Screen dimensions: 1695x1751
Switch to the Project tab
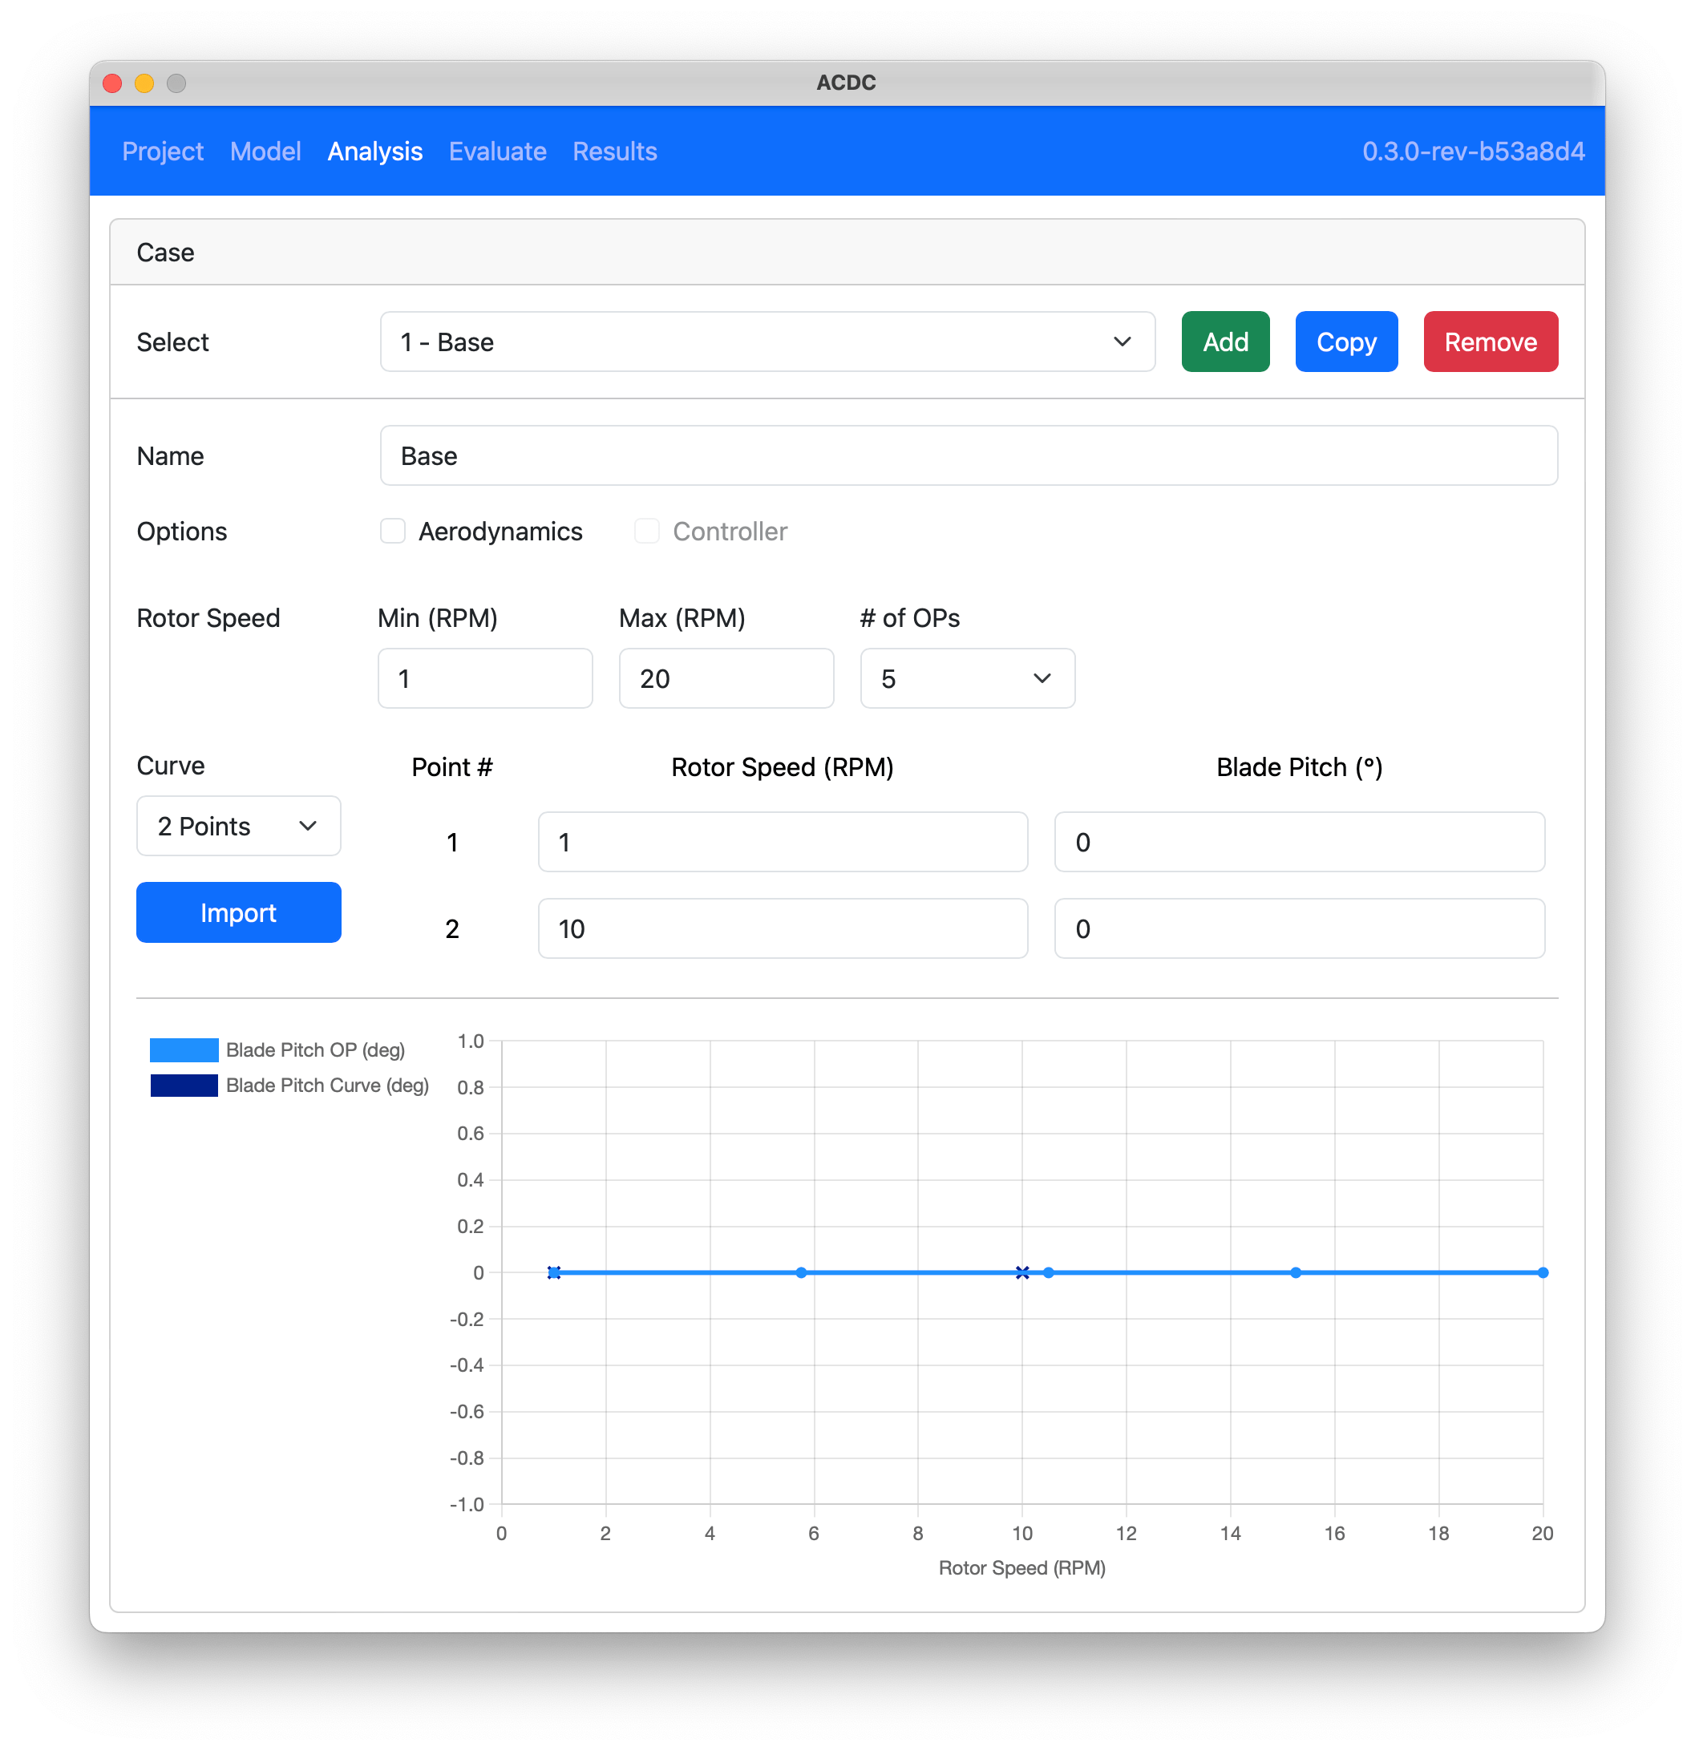pos(163,151)
